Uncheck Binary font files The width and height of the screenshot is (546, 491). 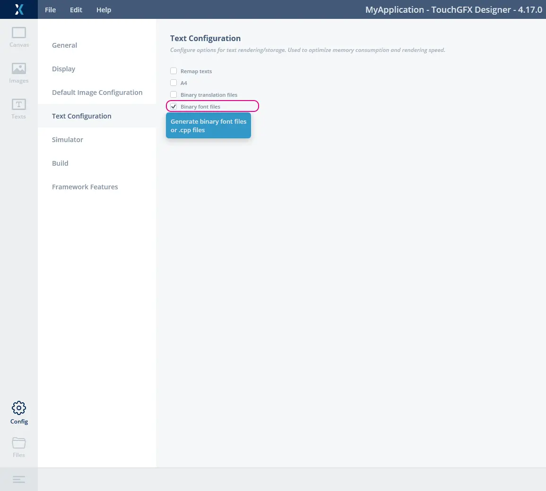coord(173,107)
